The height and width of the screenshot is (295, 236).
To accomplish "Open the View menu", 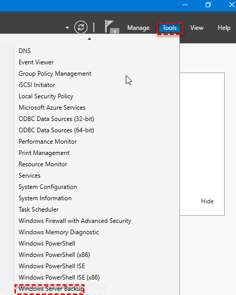I will (x=197, y=28).
